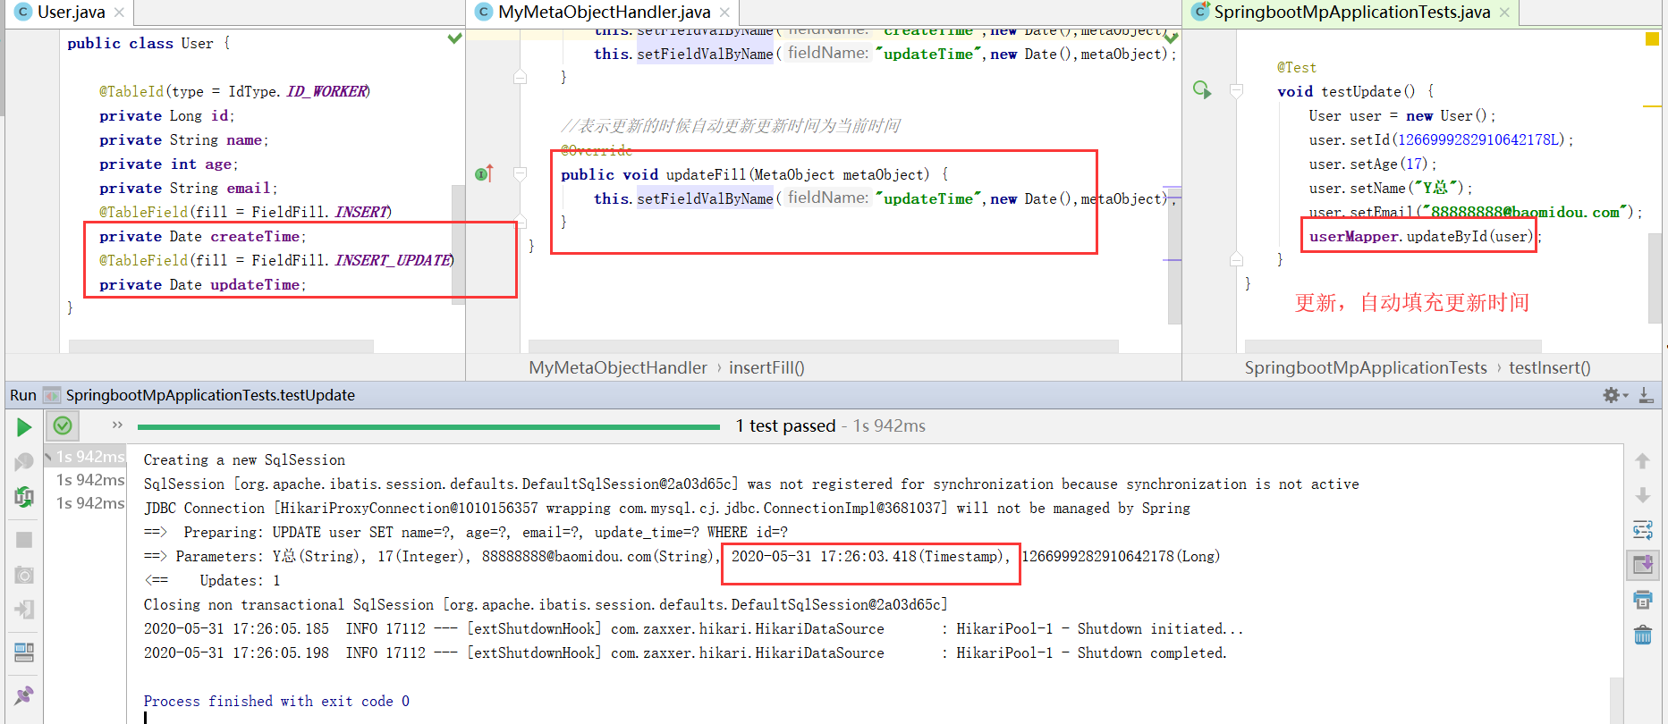Pin the Run tab with pin icon
The width and height of the screenshot is (1668, 724).
24,695
